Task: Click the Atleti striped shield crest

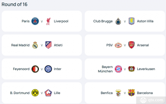Action: click(48, 45)
